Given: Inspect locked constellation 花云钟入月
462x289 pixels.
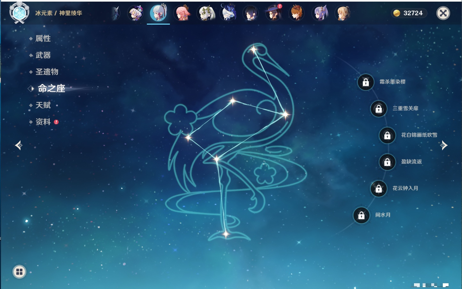Looking at the screenshot, I should pos(379,188).
